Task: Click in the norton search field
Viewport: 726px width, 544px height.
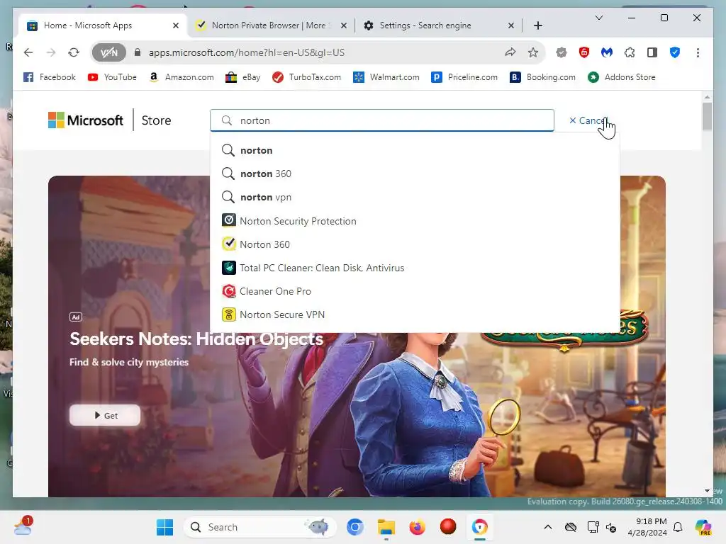Action: pyautogui.click(x=382, y=120)
